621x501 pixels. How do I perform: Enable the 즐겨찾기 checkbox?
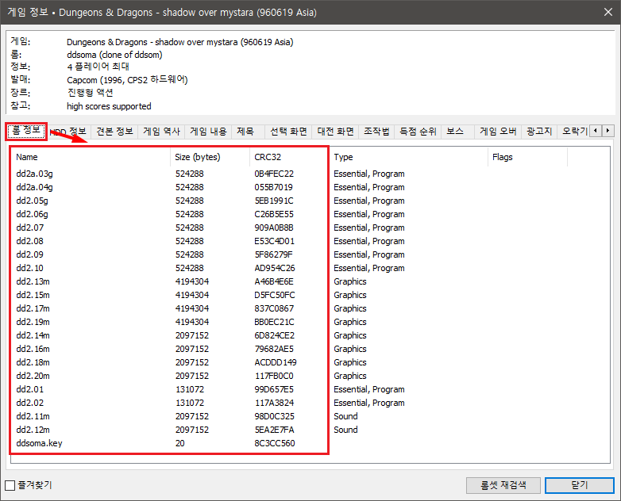point(10,485)
